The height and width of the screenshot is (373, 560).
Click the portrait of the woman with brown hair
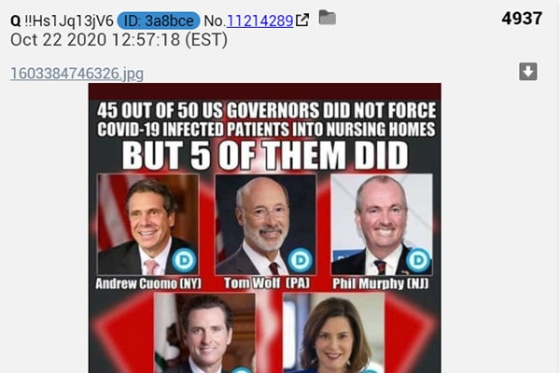pyautogui.click(x=333, y=333)
